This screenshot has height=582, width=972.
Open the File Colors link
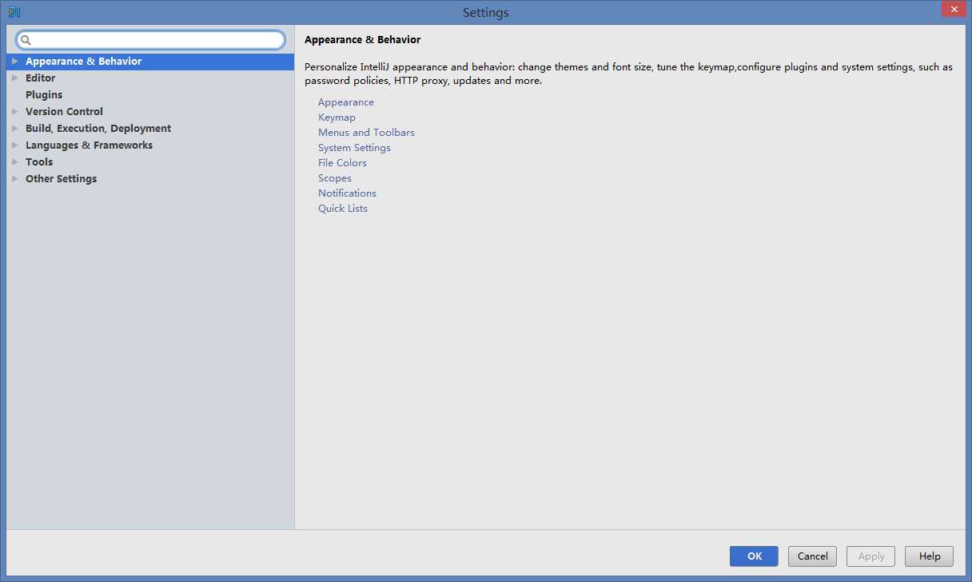tap(342, 163)
